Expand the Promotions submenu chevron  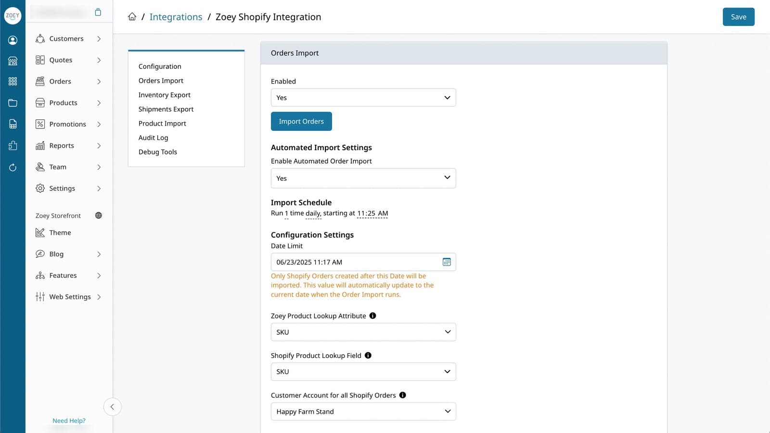coord(99,124)
